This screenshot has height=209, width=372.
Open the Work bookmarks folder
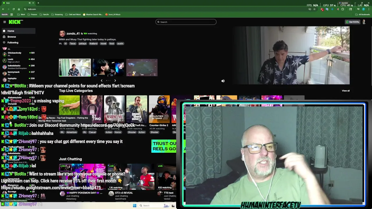point(21,15)
